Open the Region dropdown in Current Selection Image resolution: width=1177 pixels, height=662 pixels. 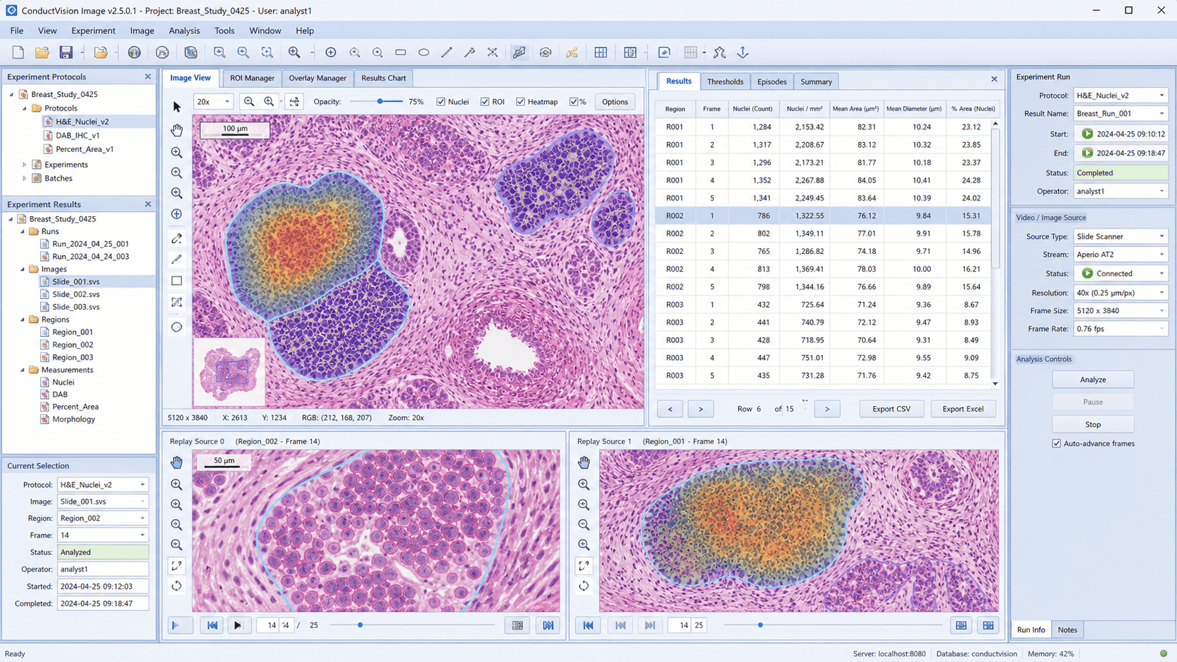[x=103, y=518]
